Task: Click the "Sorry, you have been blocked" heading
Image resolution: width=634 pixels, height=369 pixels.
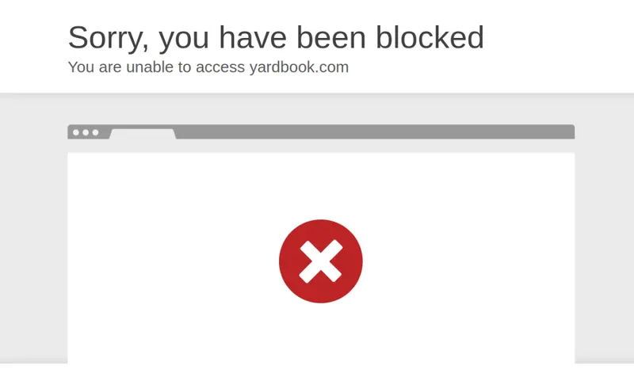Action: click(276, 37)
